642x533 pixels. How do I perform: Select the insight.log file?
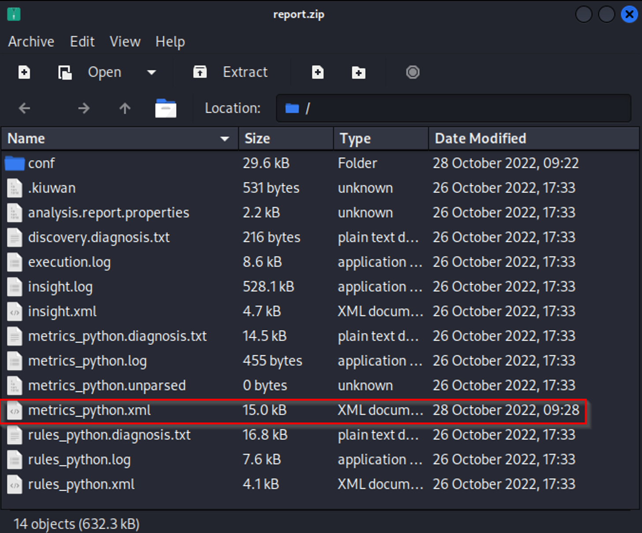click(60, 287)
